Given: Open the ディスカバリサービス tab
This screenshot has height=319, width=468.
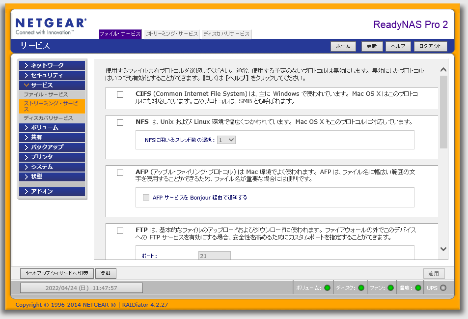Looking at the screenshot, I should [x=225, y=34].
